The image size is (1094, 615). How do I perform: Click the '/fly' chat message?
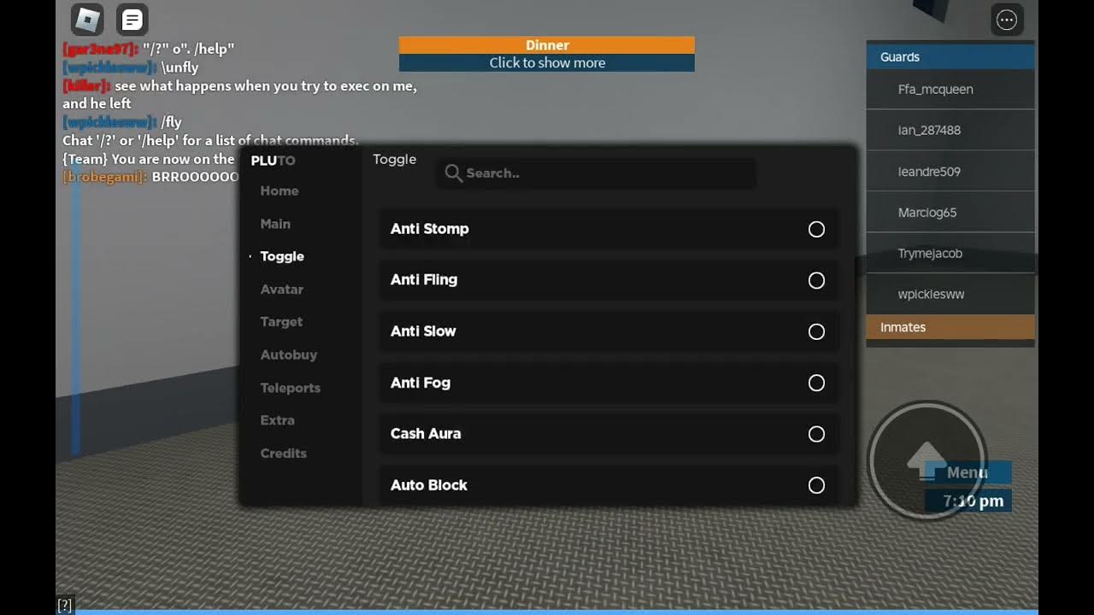[122, 122]
